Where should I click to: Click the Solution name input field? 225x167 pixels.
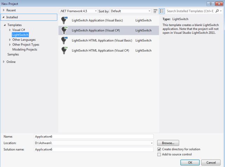point(94,149)
